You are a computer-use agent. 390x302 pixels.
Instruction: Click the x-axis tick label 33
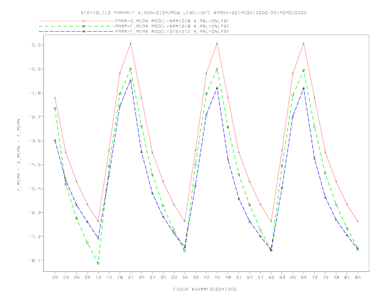pyautogui.click(x=174, y=277)
